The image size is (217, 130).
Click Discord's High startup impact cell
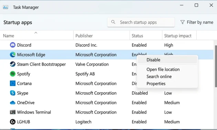click(x=168, y=45)
